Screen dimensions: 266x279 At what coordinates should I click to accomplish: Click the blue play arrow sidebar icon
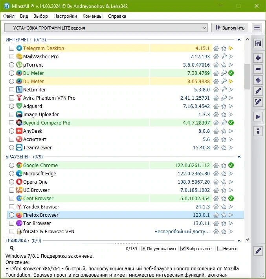(x=258, y=117)
